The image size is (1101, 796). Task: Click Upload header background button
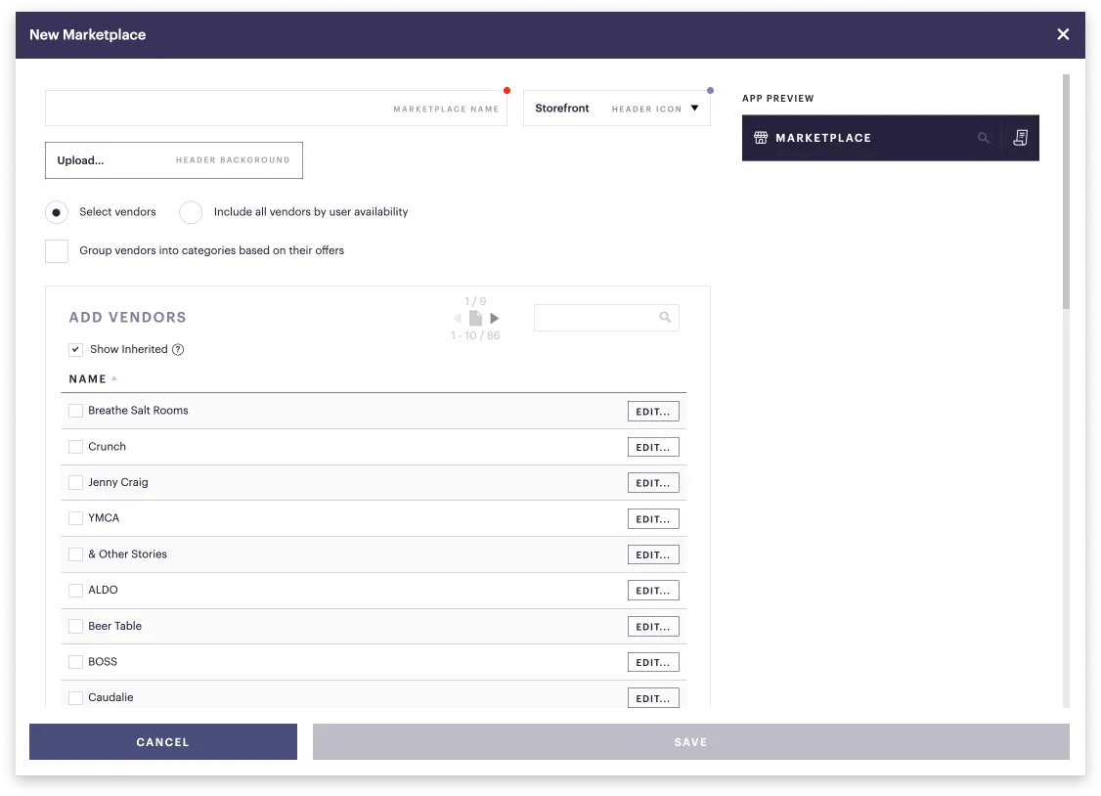174,160
